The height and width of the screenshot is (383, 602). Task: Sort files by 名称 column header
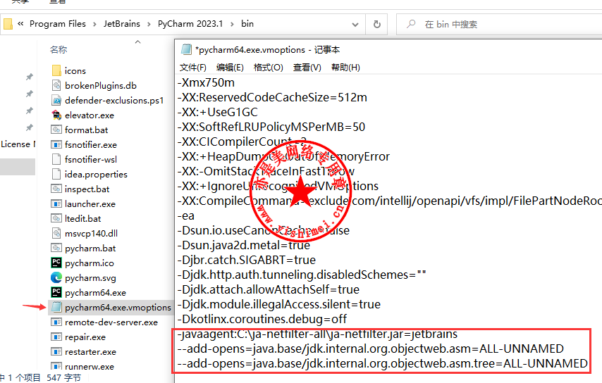[x=59, y=49]
